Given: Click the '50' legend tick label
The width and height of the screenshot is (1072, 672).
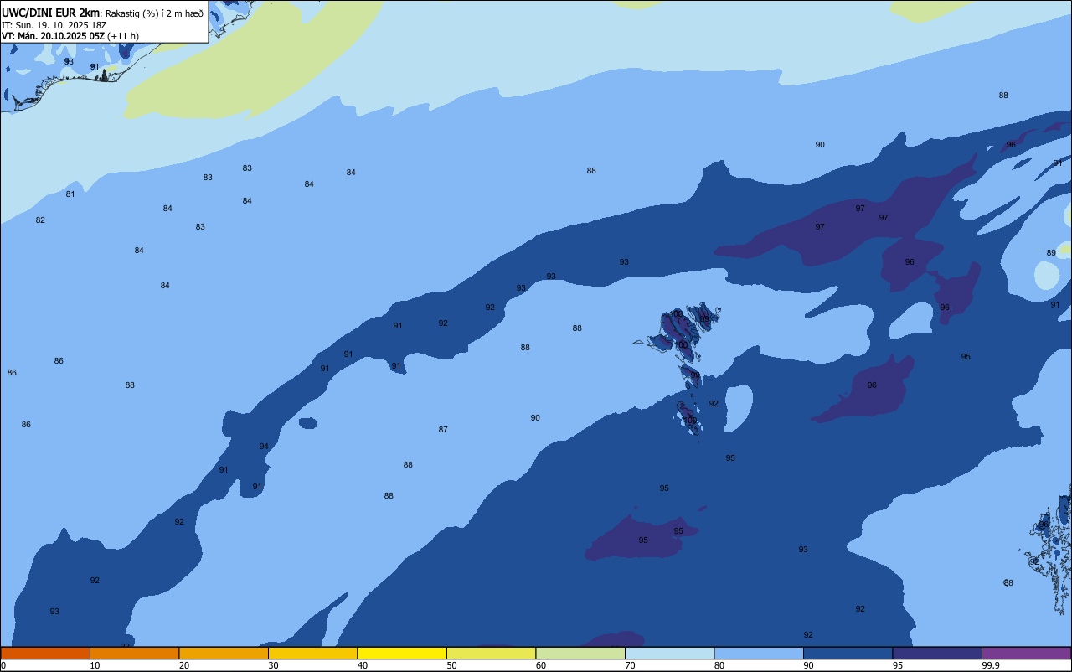Looking at the screenshot, I should tap(451, 665).
